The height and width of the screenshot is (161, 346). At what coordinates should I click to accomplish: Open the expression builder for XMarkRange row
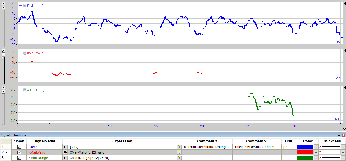(65, 158)
